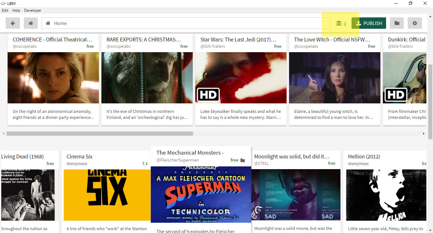
Task: Click description 'A trio of friends who work'
Action: tap(107, 229)
